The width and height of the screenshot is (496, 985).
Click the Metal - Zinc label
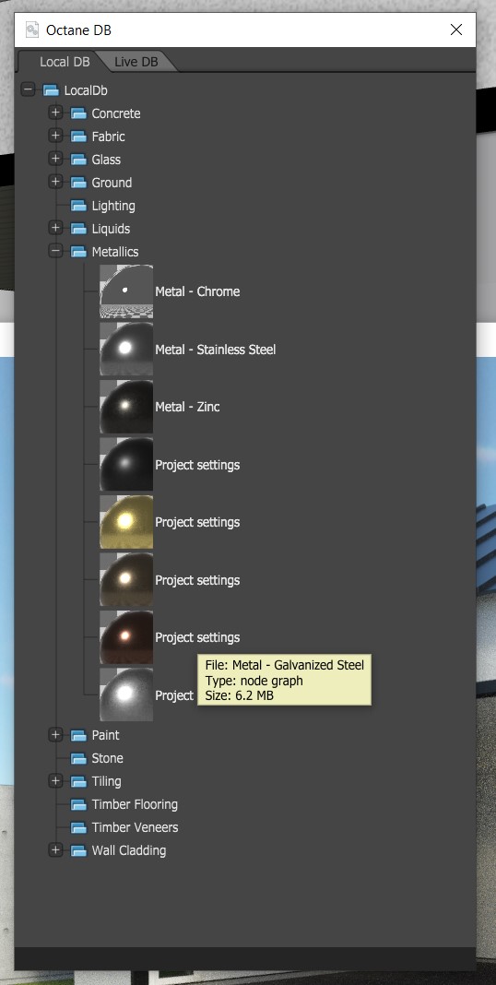pos(187,407)
